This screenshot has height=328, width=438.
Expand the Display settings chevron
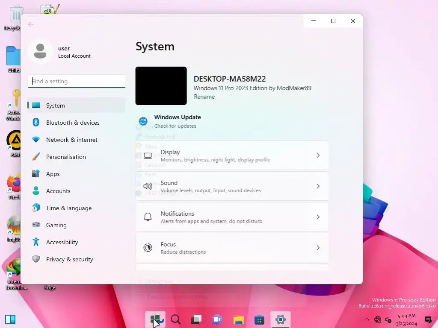[x=318, y=155]
